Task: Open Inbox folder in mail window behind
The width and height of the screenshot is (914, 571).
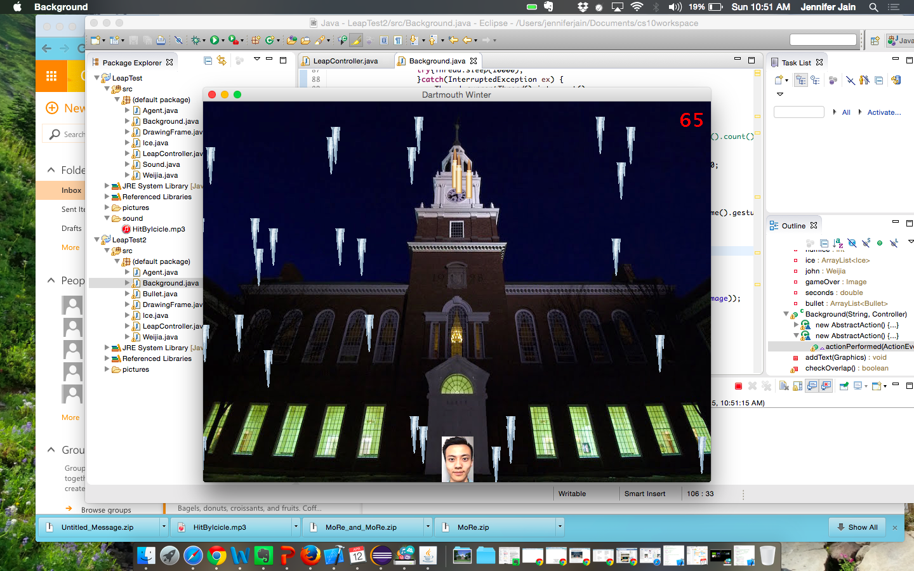Action: (71, 190)
